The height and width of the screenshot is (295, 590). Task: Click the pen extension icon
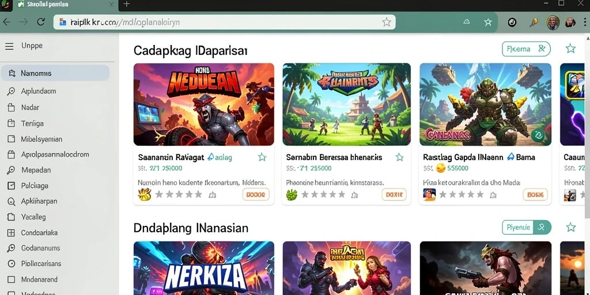coord(534,22)
